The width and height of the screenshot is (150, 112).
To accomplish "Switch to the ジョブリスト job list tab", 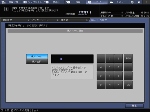I will coord(32,2).
